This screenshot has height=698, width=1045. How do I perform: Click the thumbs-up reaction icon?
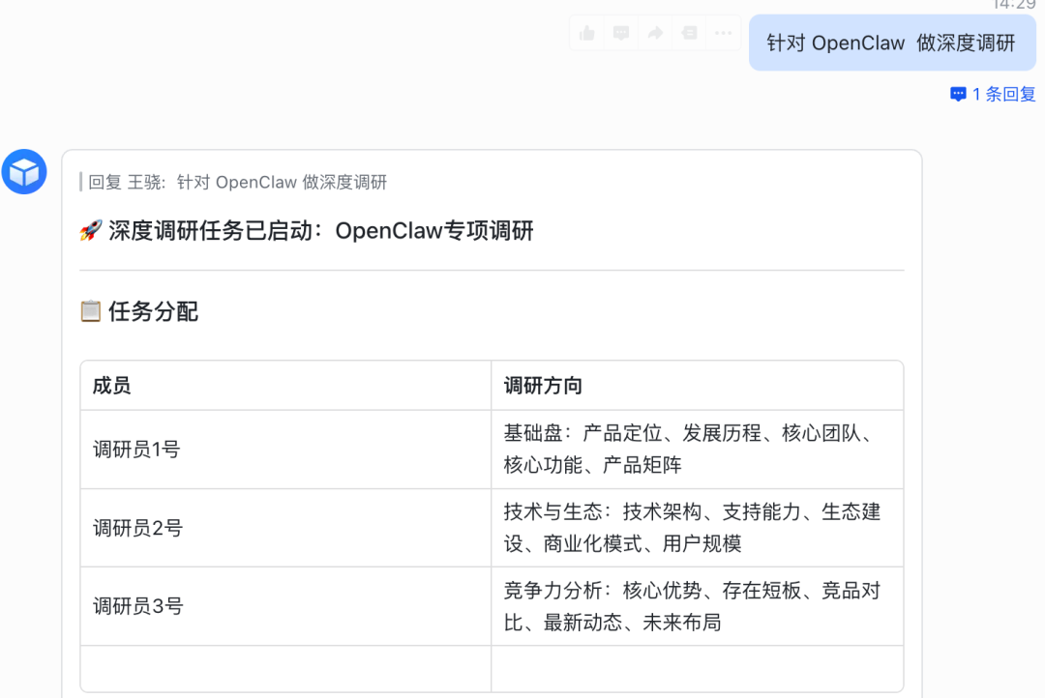coord(587,34)
